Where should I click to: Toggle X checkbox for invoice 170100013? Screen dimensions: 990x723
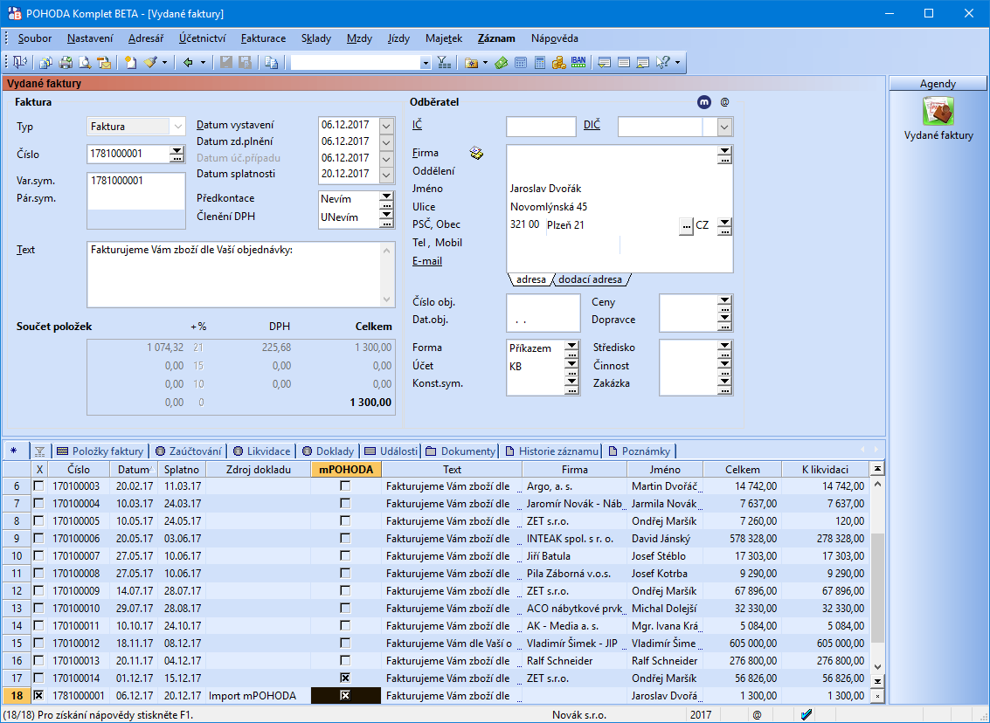tap(38, 660)
